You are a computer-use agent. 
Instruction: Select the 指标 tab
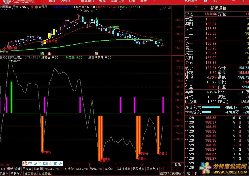click(x=3, y=169)
